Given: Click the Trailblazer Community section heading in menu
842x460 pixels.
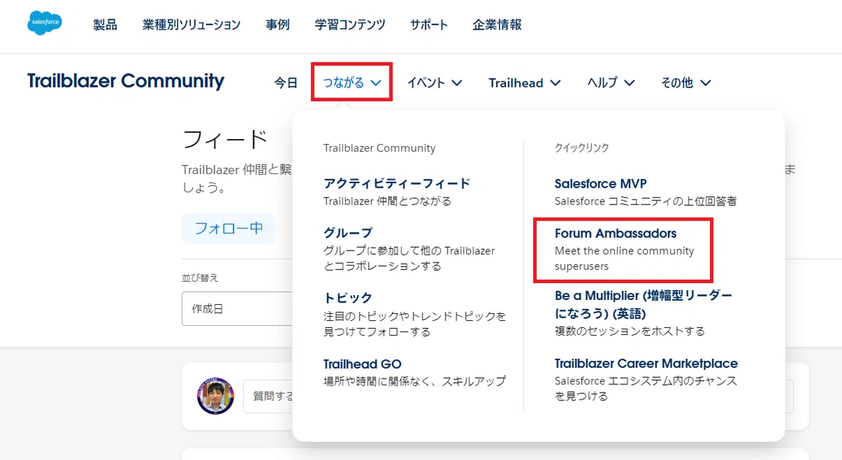Looking at the screenshot, I should point(380,148).
